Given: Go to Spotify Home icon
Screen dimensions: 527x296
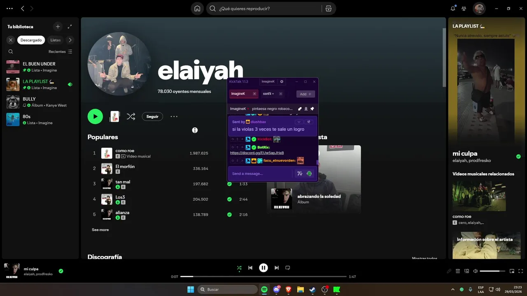Looking at the screenshot, I should pyautogui.click(x=197, y=9).
